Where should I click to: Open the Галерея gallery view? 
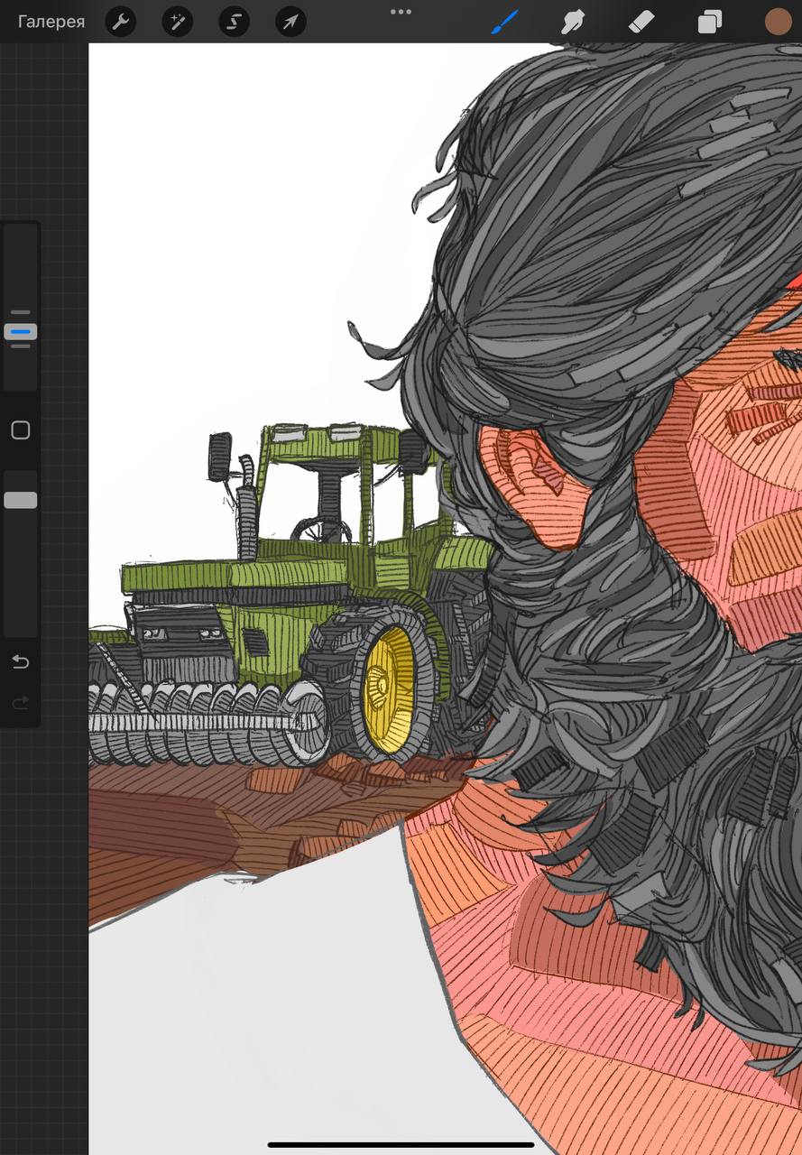pos(51,22)
